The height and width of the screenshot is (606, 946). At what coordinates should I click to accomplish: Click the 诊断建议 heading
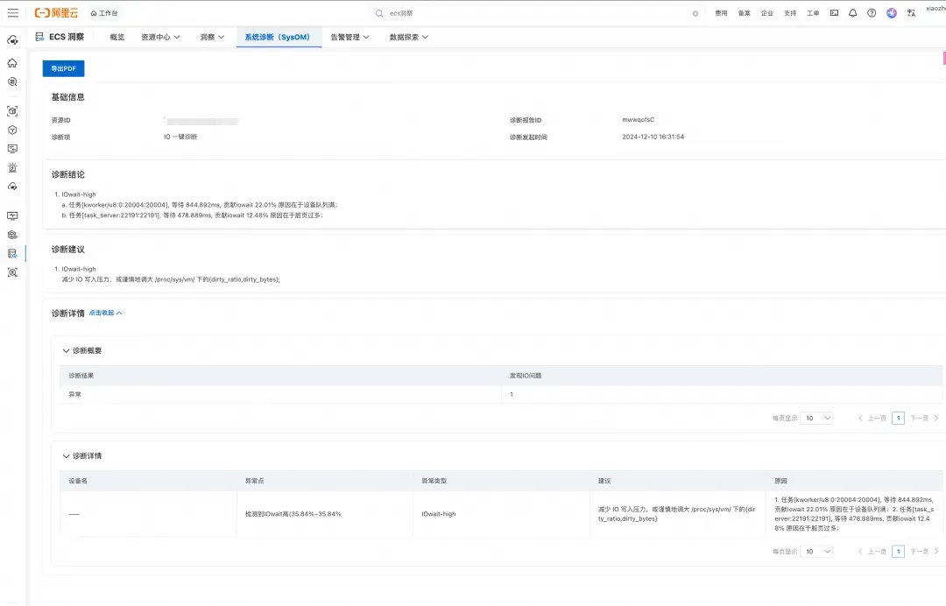(x=68, y=250)
